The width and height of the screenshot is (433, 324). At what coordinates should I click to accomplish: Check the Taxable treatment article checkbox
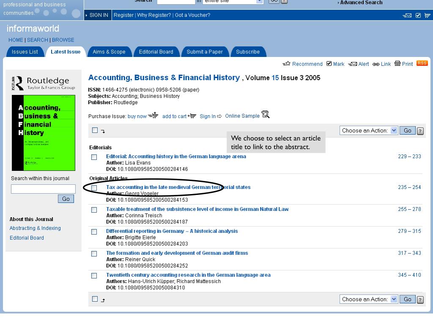point(94,210)
